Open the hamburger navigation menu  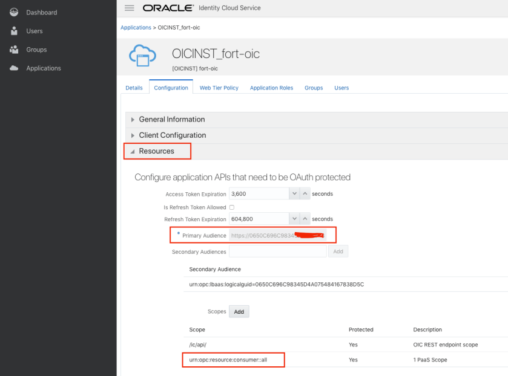pyautogui.click(x=128, y=8)
